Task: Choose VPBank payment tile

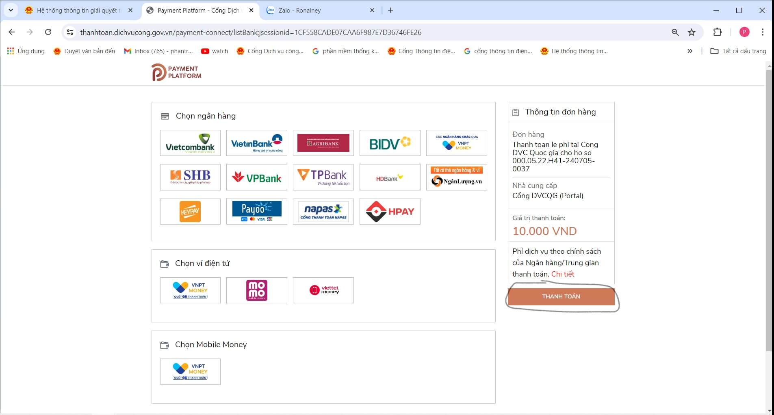Action: pyautogui.click(x=256, y=177)
